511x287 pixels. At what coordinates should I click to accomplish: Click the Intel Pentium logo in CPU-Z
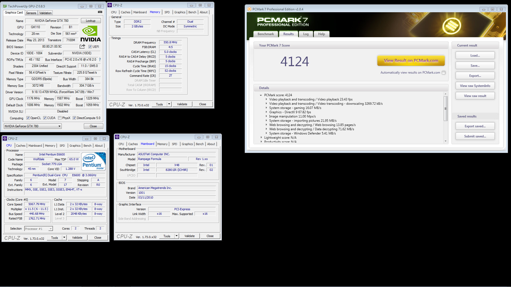click(x=93, y=161)
